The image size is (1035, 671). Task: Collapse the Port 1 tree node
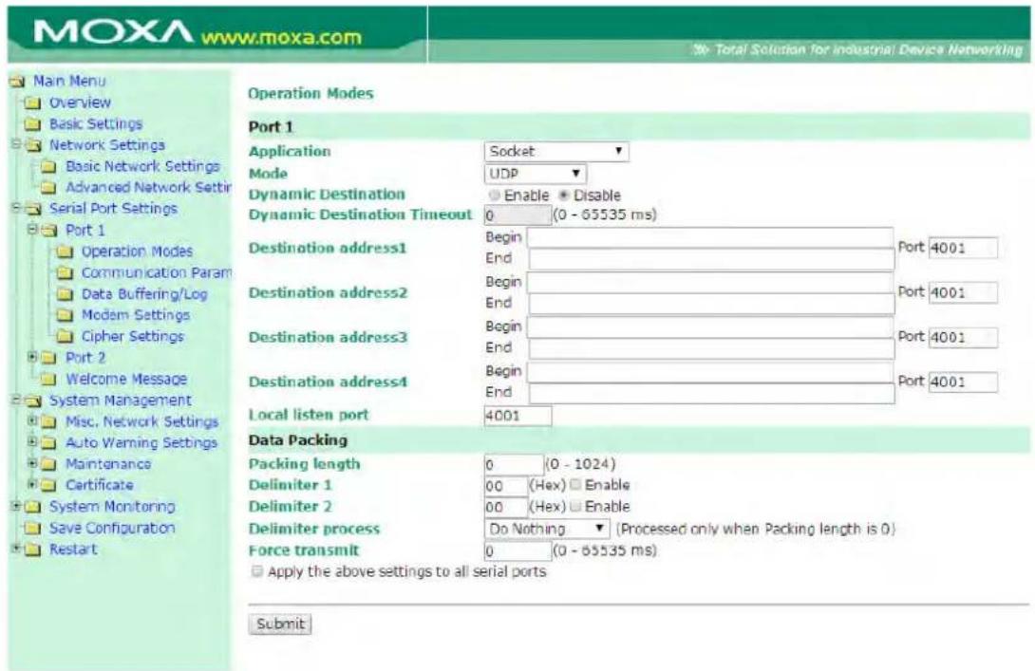[31, 230]
